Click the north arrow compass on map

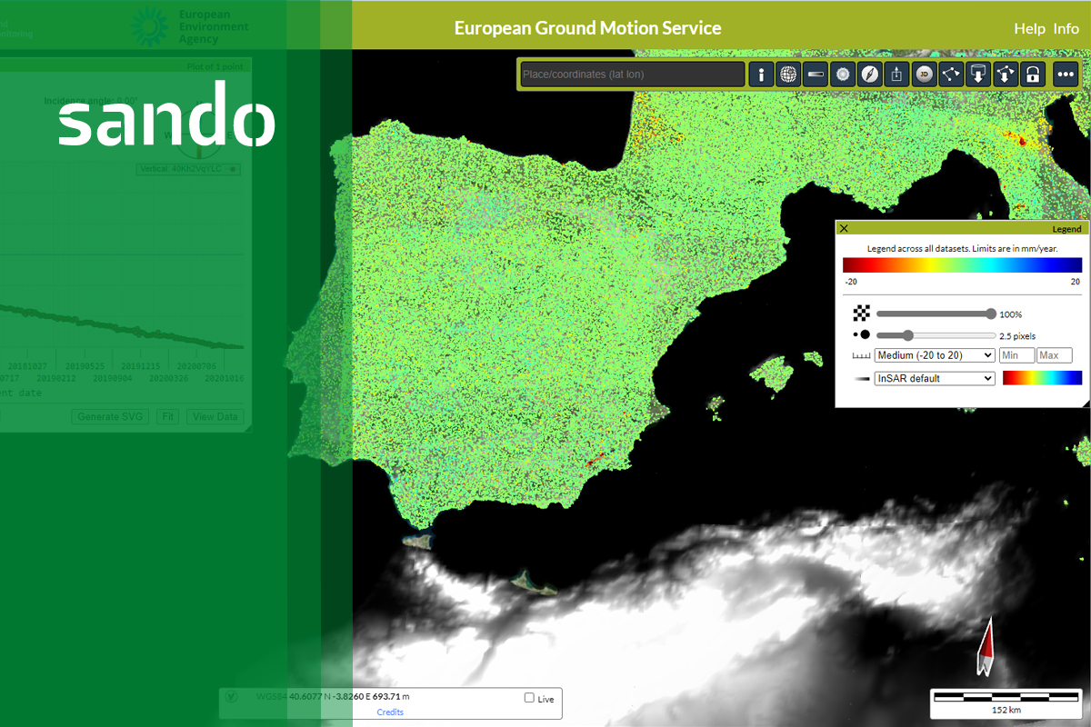coord(985,647)
